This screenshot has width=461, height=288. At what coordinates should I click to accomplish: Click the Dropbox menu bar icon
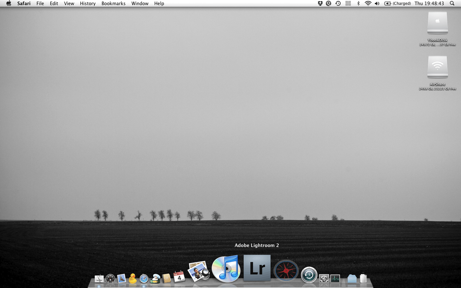tap(320, 4)
